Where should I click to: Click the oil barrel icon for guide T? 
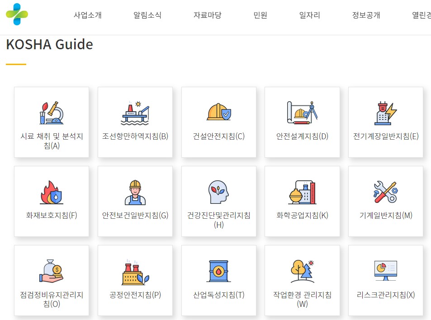point(219,271)
